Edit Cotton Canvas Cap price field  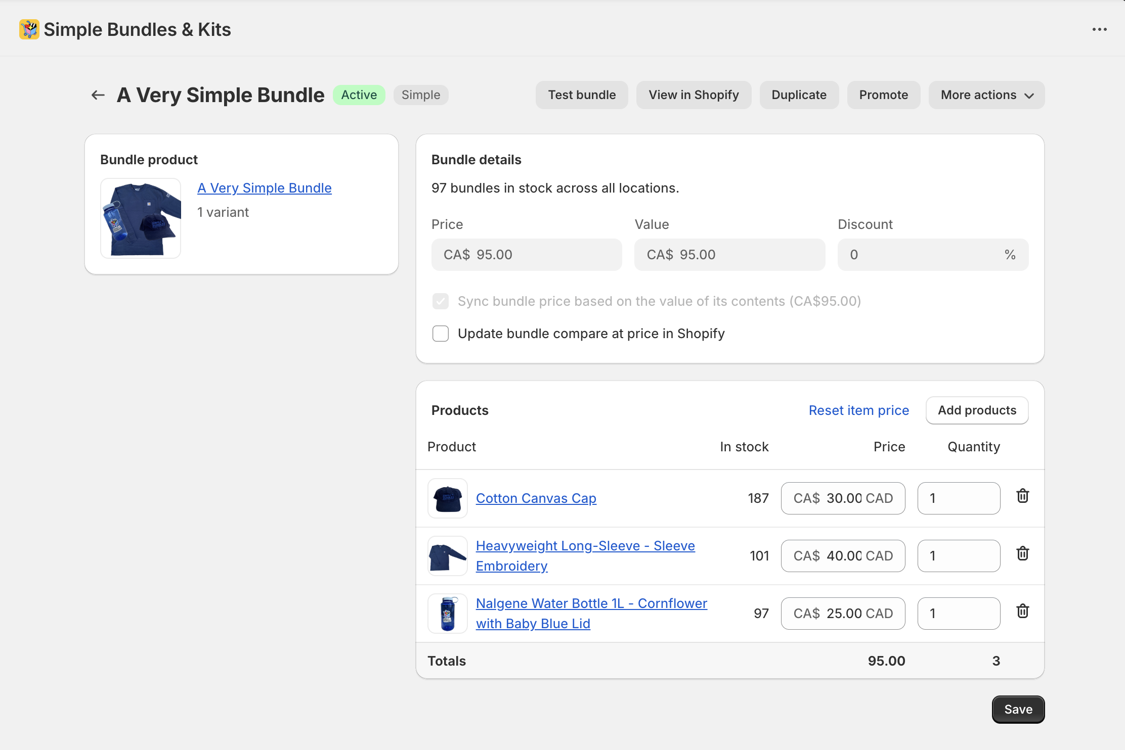pos(843,498)
